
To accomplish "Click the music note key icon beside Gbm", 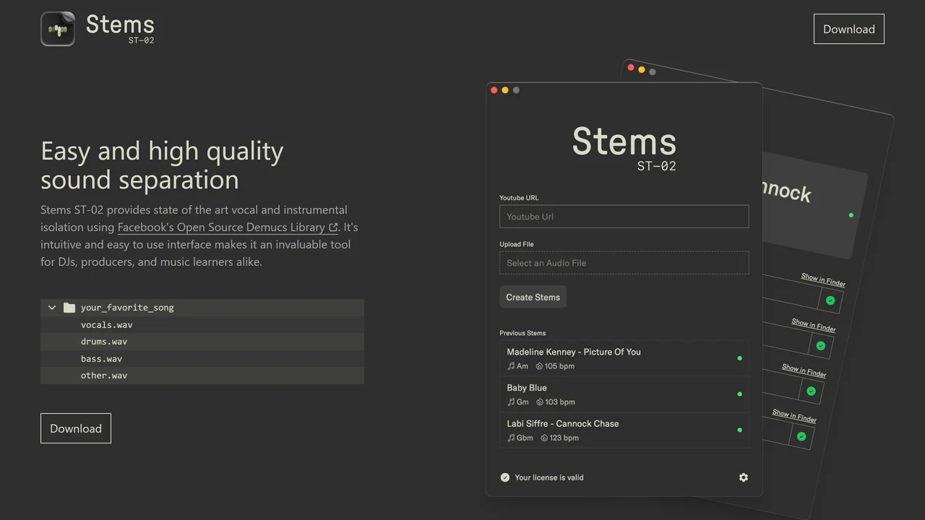I will tap(511, 438).
